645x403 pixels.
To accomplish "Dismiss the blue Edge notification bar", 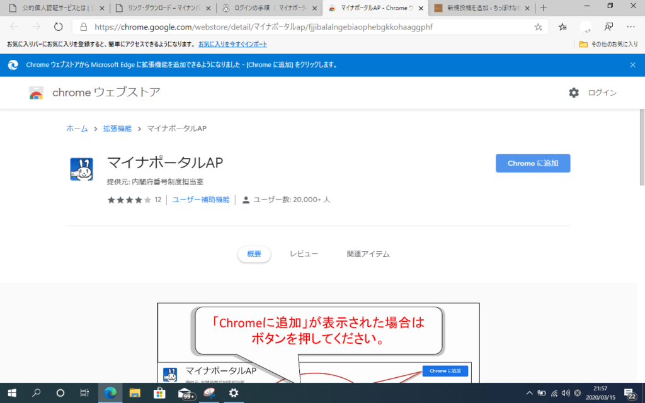I will click(x=632, y=65).
